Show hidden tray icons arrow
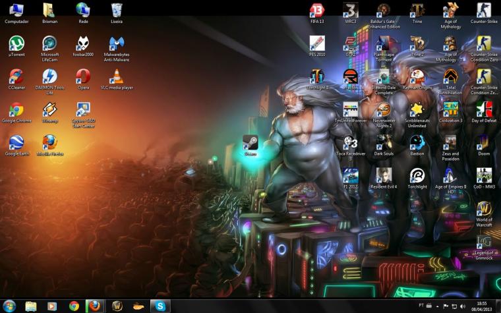501x313 pixels. (437, 306)
